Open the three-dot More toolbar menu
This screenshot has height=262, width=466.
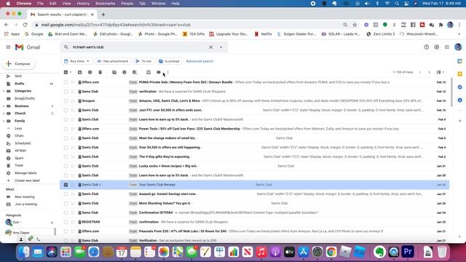click(x=168, y=72)
